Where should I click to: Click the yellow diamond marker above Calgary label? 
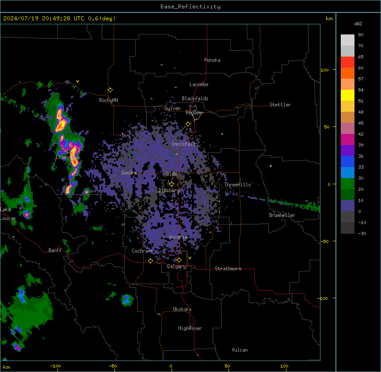coord(179,260)
